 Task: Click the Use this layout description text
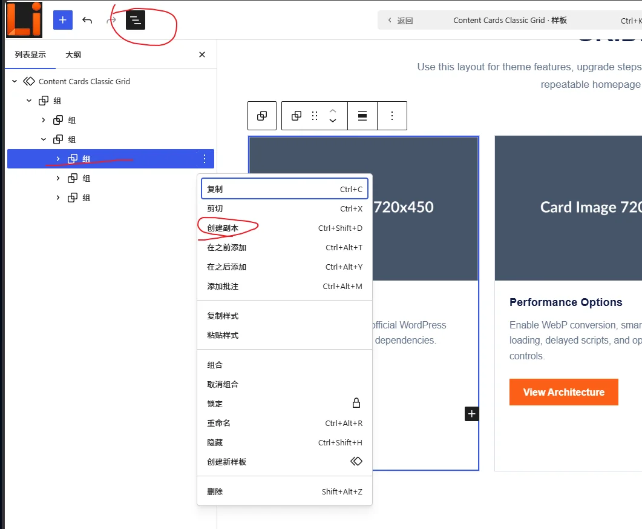(x=529, y=76)
